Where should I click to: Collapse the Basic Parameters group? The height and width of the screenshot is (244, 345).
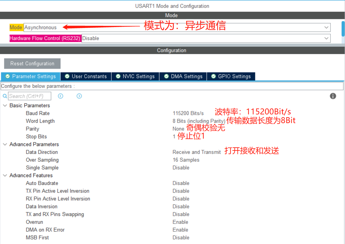click(x=5, y=105)
